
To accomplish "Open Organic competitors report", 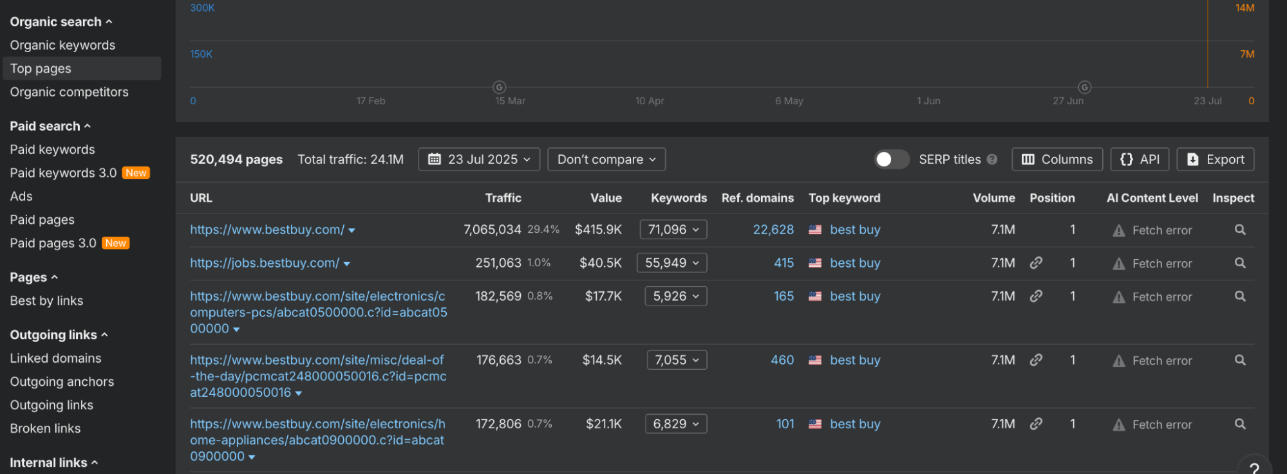I will click(69, 92).
